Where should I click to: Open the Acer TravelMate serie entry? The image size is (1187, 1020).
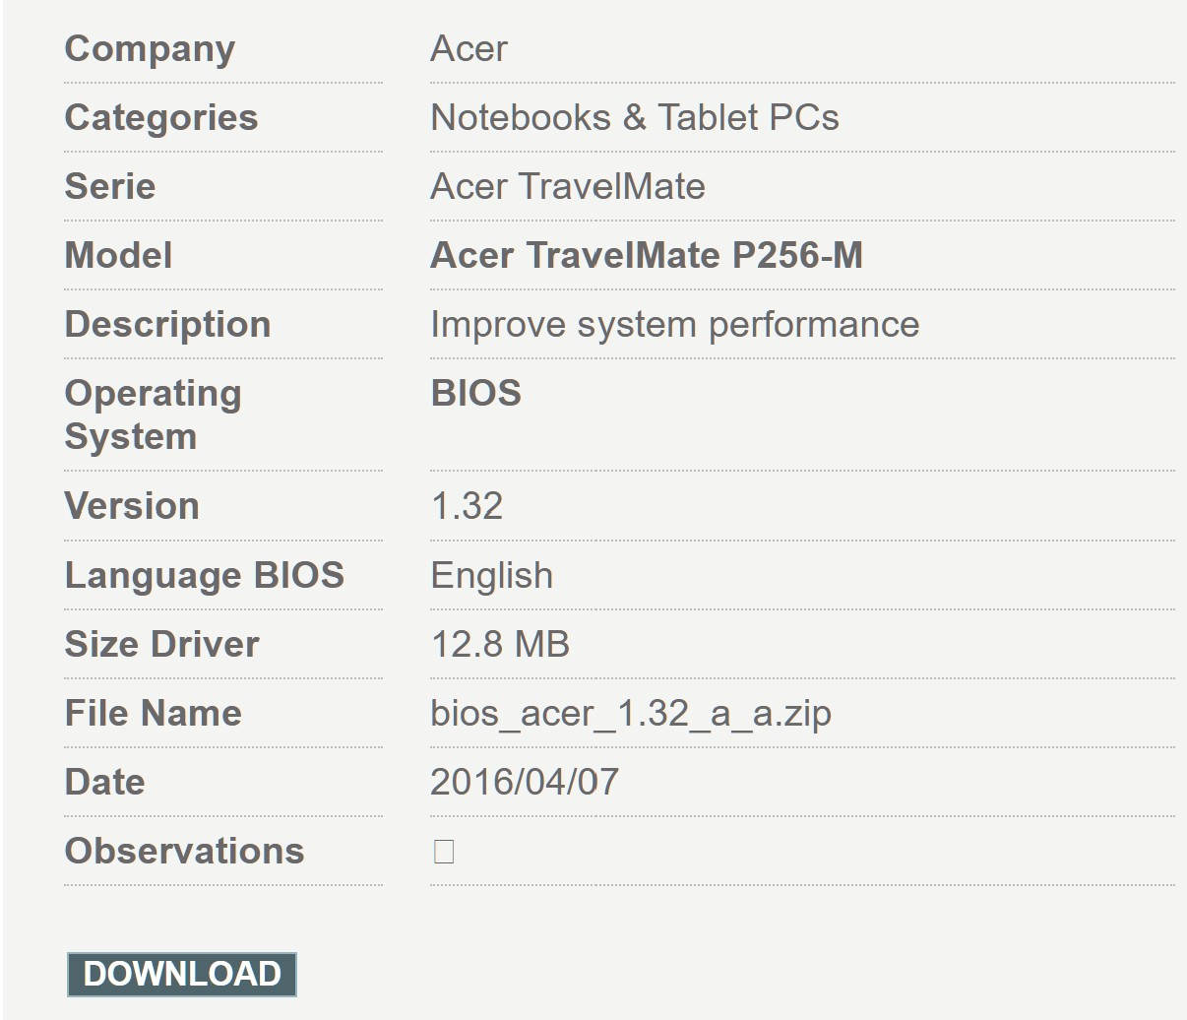pos(568,186)
